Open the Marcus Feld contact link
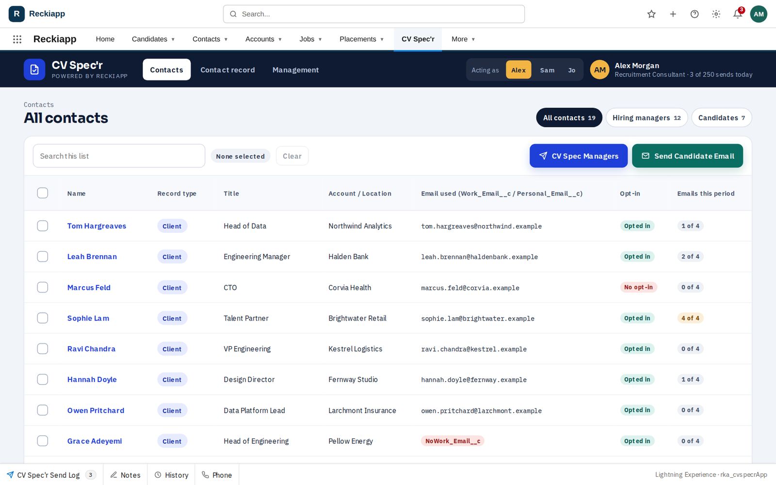 [89, 288]
